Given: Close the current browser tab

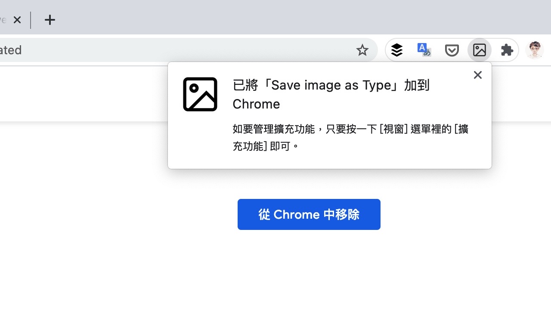Looking at the screenshot, I should (17, 20).
